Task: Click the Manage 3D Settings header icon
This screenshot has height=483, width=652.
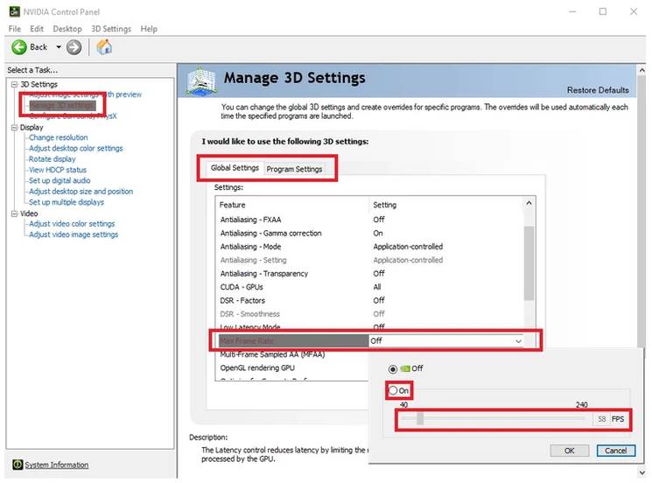Action: coord(201,80)
